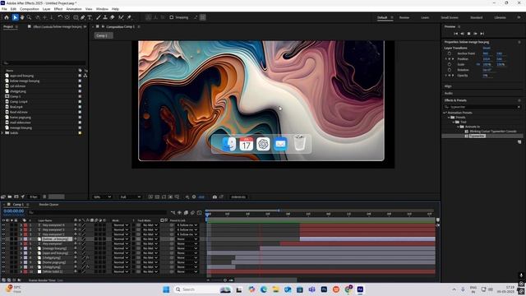
Task: Expand the White Solid 1 layer properties
Action: click(x=21, y=271)
